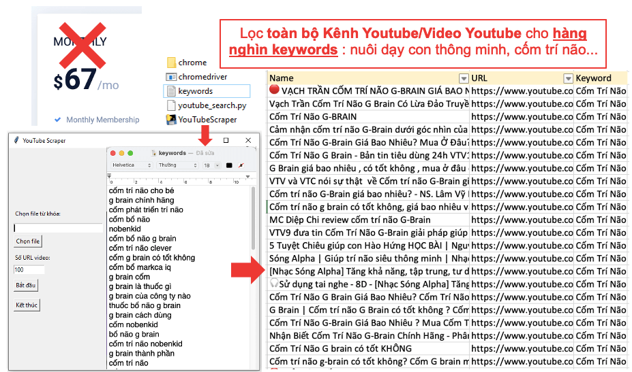Click the Monthly Membership link

pos(103,120)
